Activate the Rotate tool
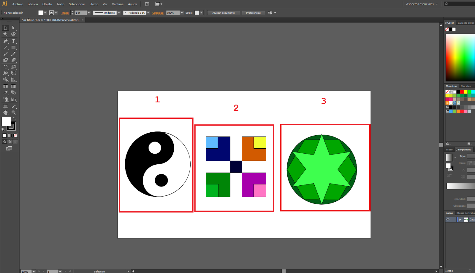Viewport: 475px width, 273px height. pyautogui.click(x=5, y=67)
